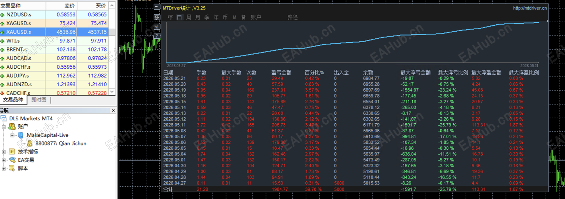Viewport: 565px width, 199px height.
Task: Click the EA交易 expert advisors icon
Action: 12,160
